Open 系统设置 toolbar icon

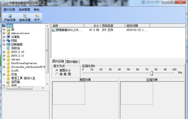(x=25, y=16)
